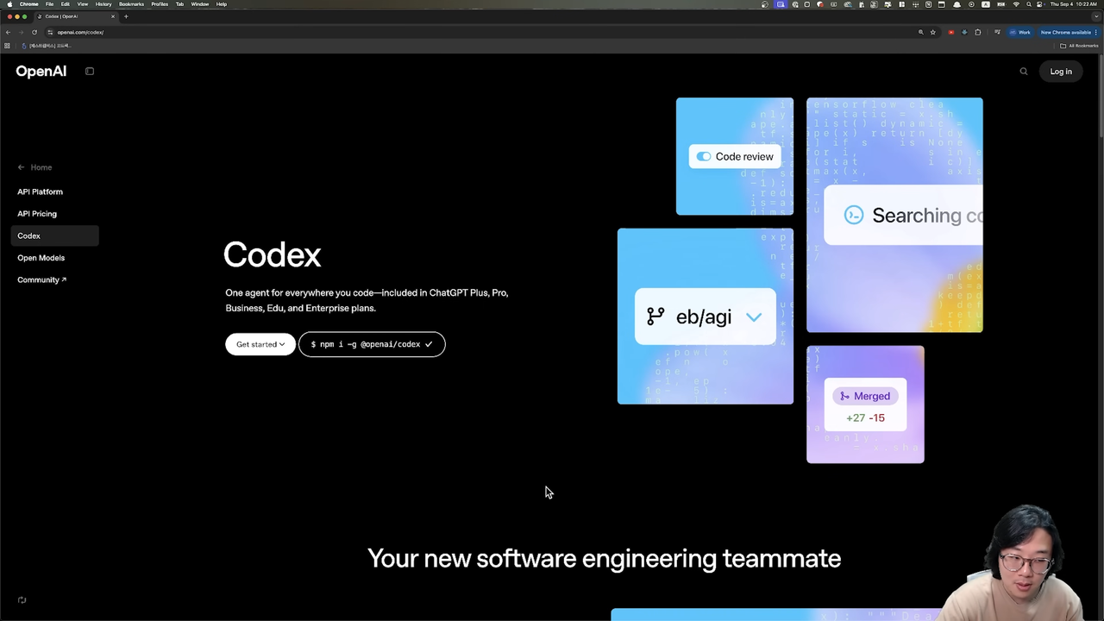Click the OpenAI logo

(x=41, y=72)
